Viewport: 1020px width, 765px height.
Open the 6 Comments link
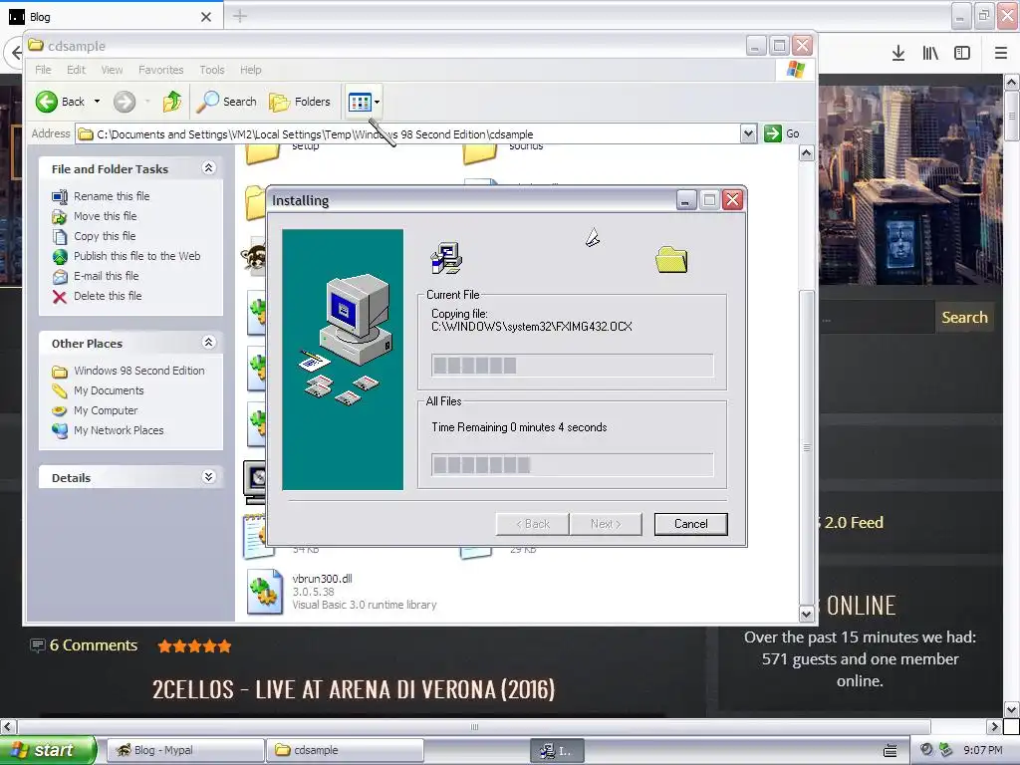pyautogui.click(x=93, y=645)
